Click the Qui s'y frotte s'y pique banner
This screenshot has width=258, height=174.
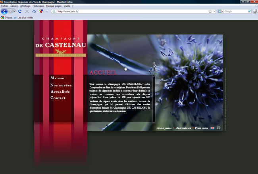(61, 55)
